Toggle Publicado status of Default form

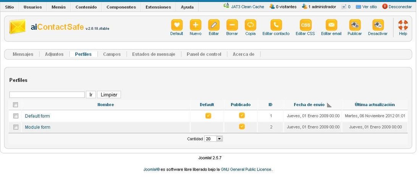point(242,115)
